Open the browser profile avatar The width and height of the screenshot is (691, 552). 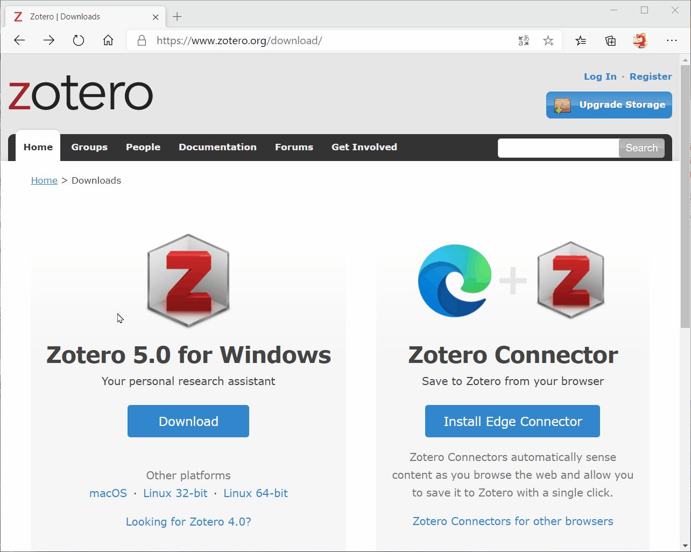(640, 40)
